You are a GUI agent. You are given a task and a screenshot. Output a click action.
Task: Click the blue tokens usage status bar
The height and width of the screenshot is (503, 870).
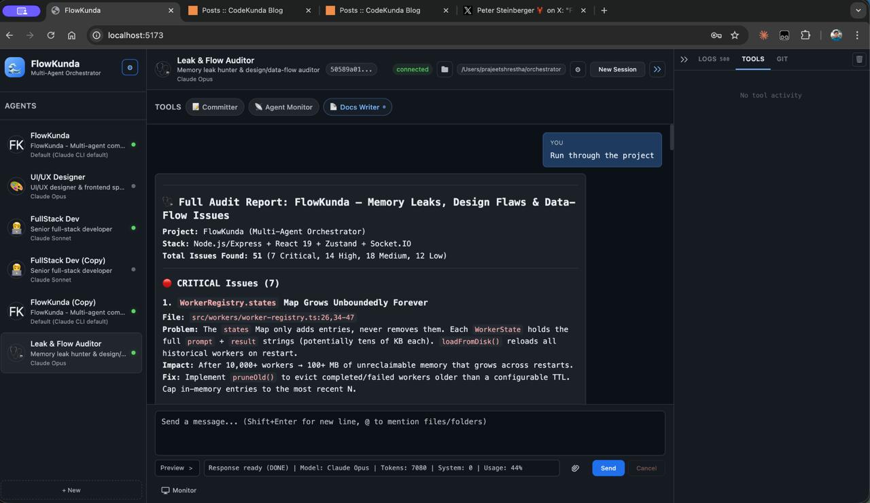381,468
